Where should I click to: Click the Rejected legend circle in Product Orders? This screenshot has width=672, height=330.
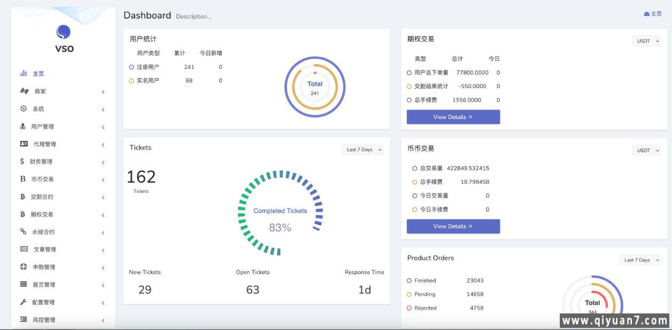[410, 308]
